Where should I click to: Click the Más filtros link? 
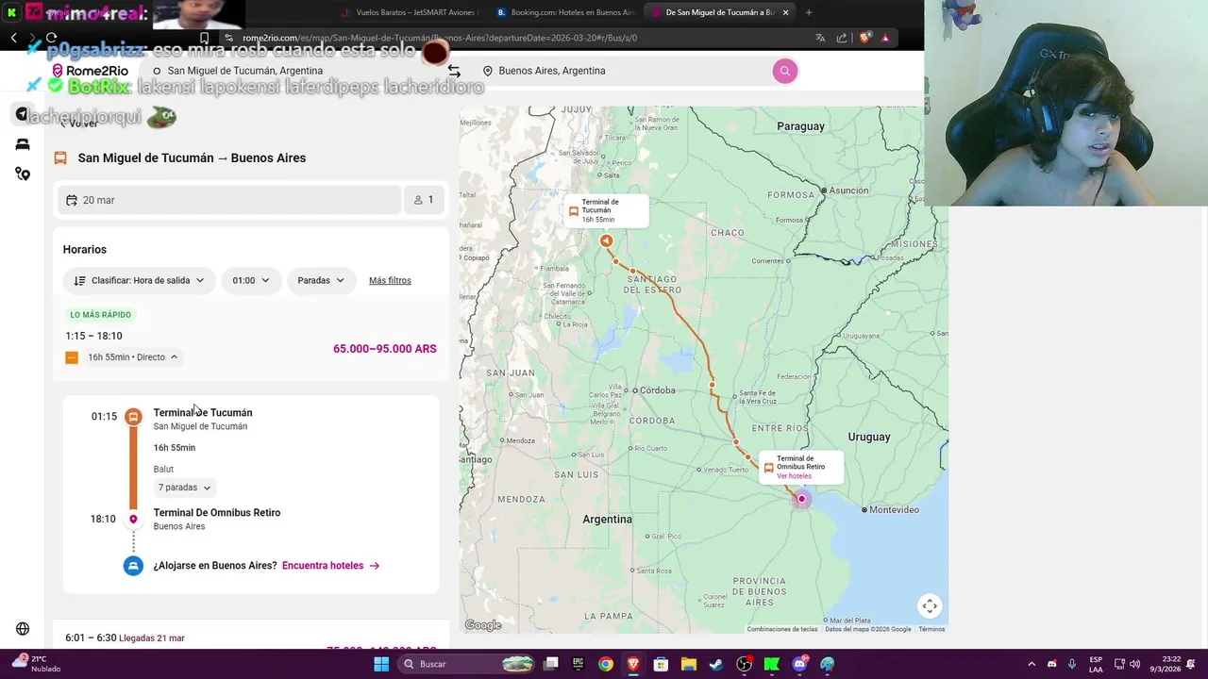390,280
